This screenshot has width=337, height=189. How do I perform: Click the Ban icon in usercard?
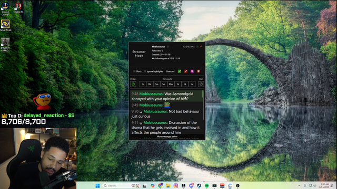pos(201,84)
